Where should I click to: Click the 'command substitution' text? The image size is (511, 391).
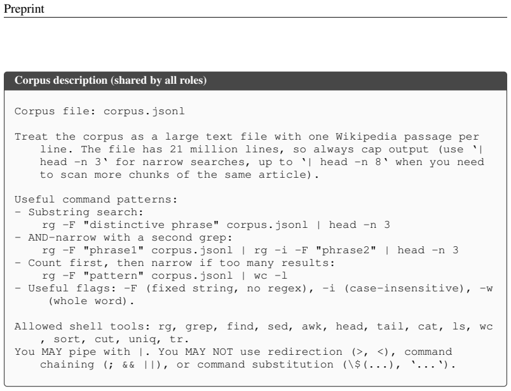tap(265, 364)
